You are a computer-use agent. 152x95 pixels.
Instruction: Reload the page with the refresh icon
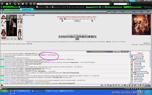15,4
